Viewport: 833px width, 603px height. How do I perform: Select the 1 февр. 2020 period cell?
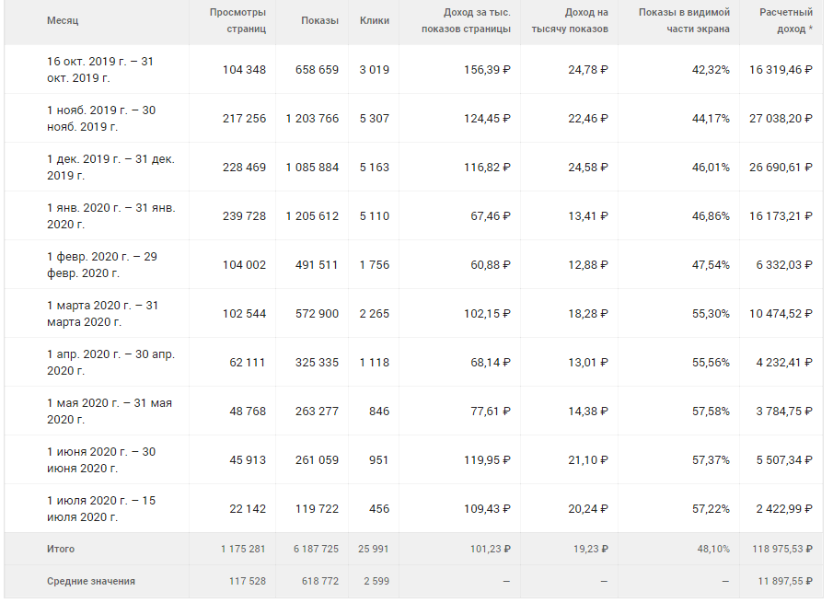[102, 264]
